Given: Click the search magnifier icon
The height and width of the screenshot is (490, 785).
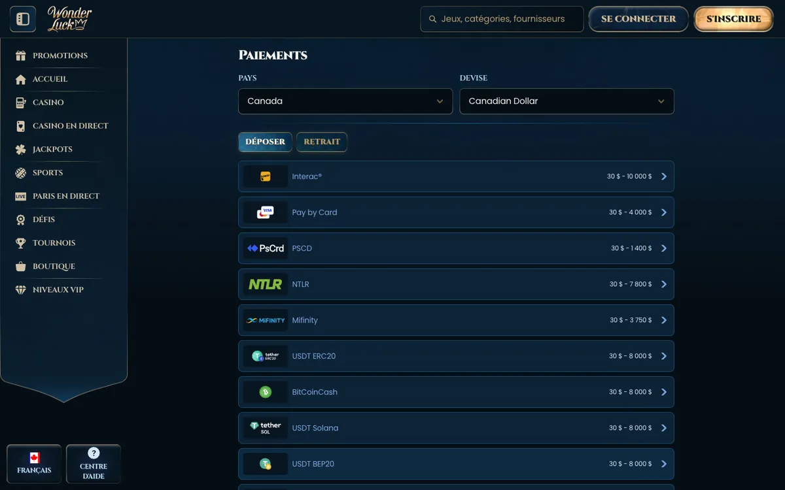Looking at the screenshot, I should [x=432, y=19].
